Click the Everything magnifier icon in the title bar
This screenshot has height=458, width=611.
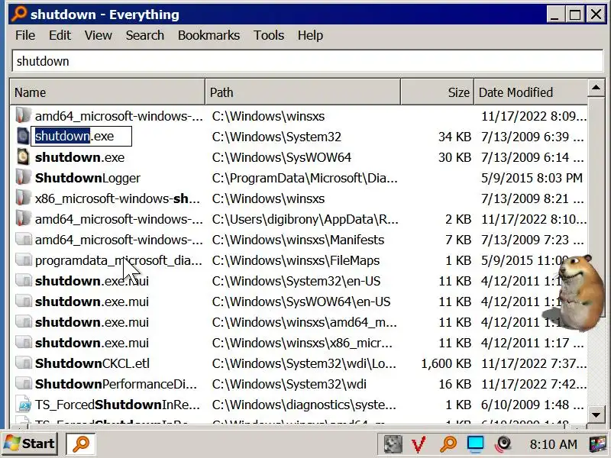tap(18, 14)
